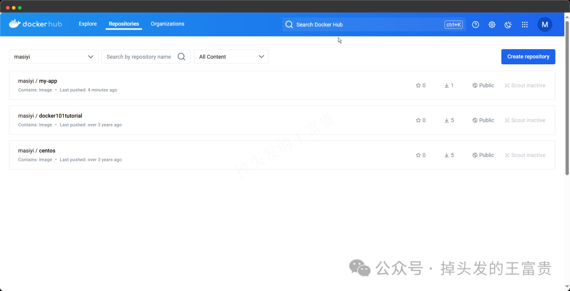Click the magnifier in Search Docker Hub
The height and width of the screenshot is (291, 570).
point(289,25)
